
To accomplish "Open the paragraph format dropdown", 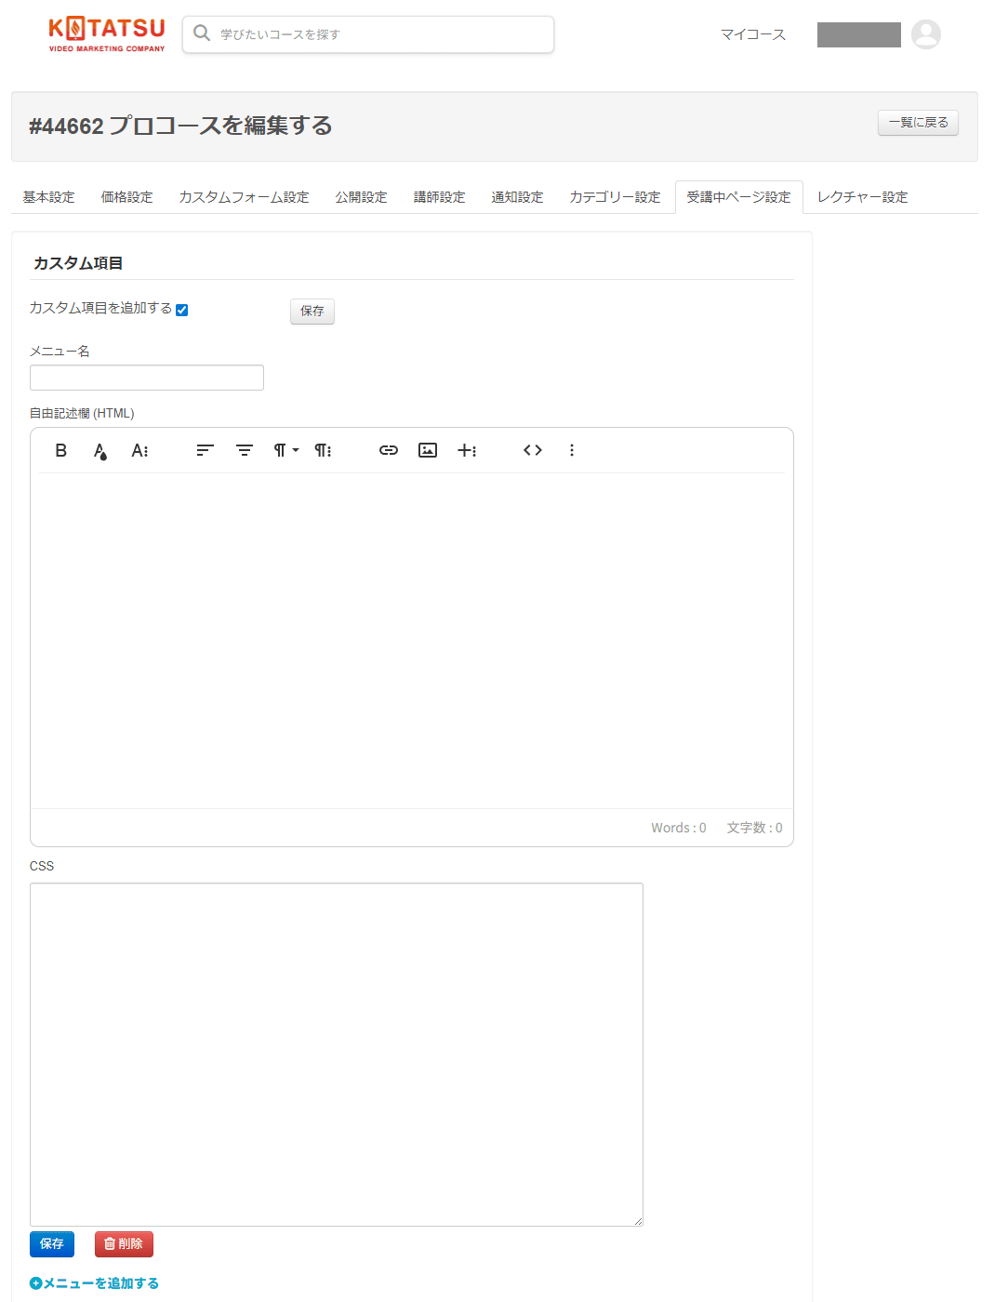I will [284, 450].
